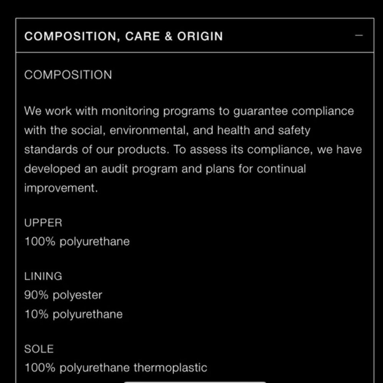Select the '10% polyurethane' lining line

point(74,314)
